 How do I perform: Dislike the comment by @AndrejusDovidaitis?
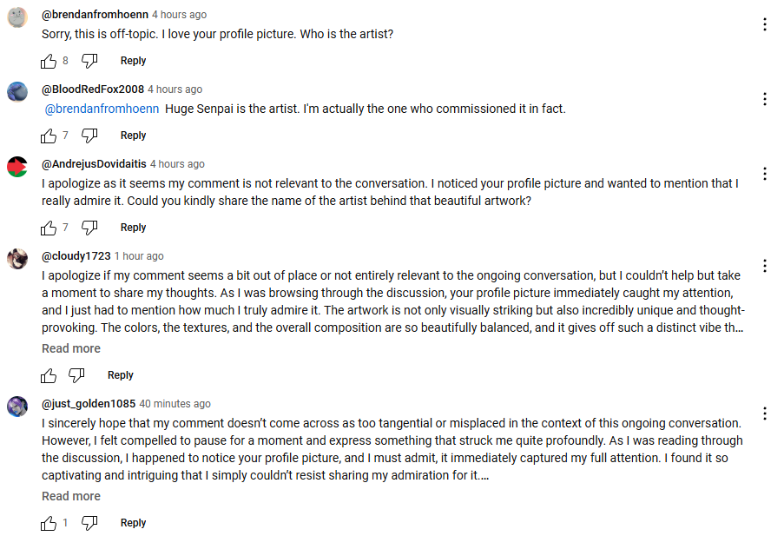pyautogui.click(x=89, y=228)
